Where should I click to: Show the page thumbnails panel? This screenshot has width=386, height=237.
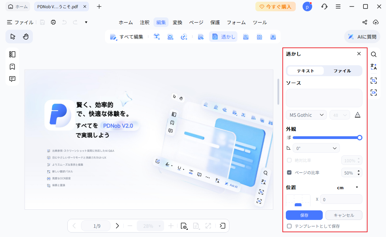12,54
